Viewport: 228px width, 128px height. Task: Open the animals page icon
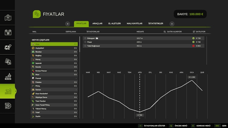pyautogui.click(x=8, y=47)
